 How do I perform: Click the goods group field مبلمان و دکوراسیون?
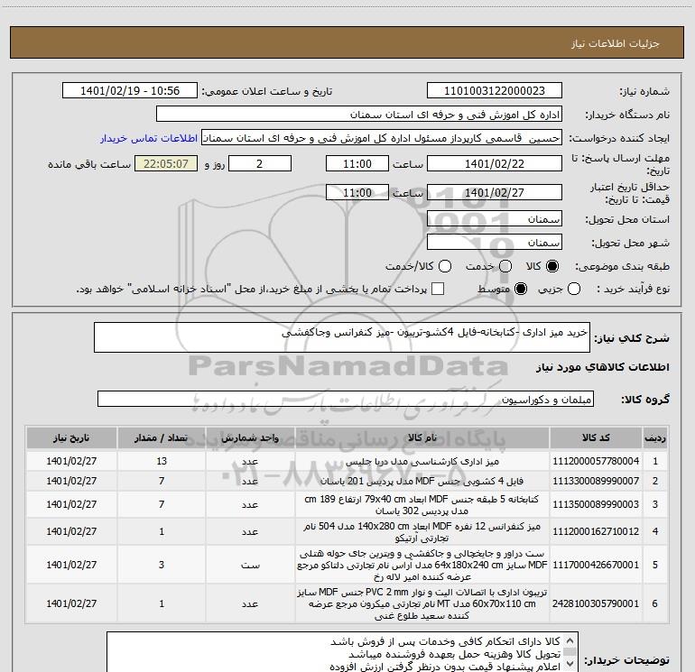[346, 399]
